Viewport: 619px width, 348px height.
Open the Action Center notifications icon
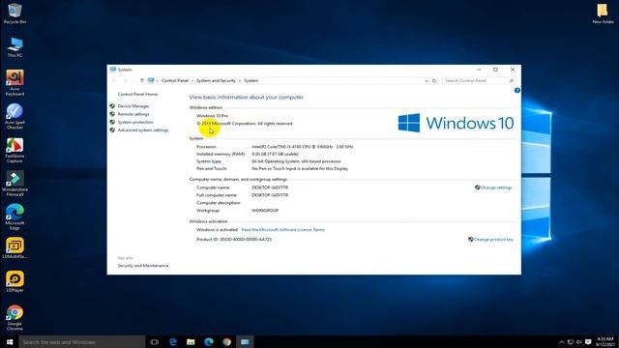pyautogui.click(x=588, y=342)
